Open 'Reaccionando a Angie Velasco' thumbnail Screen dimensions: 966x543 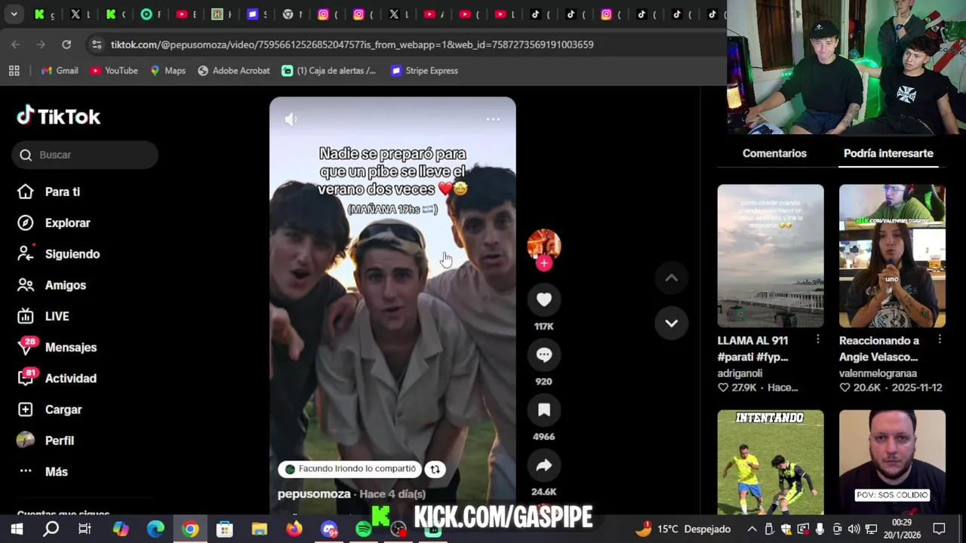892,256
